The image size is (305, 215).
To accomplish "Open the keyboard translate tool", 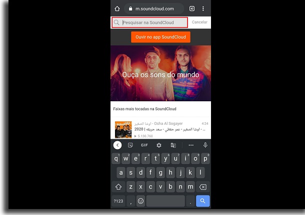I will (x=173, y=145).
